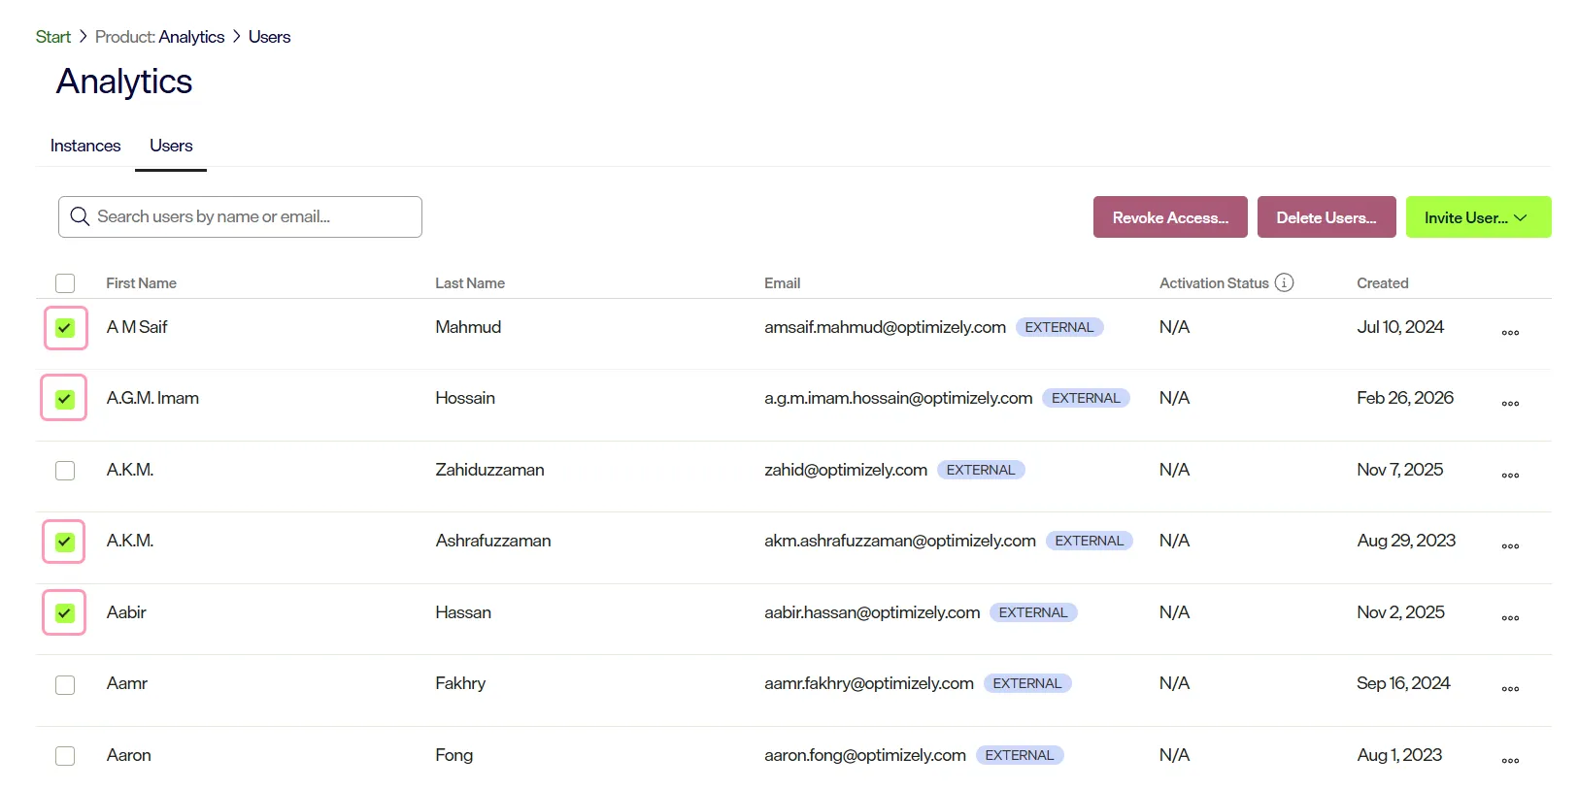
Task: Toggle the select-all users checkbox
Action: coord(65,283)
